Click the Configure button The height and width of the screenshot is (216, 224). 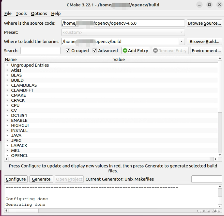16,179
